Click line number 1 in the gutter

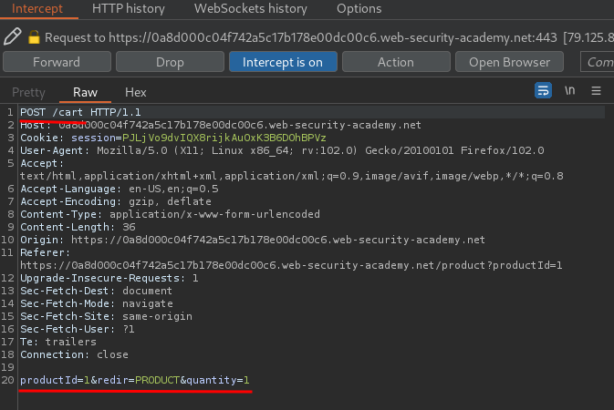[x=10, y=112]
